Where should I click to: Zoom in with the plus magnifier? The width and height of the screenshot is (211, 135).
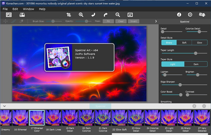click(x=81, y=15)
